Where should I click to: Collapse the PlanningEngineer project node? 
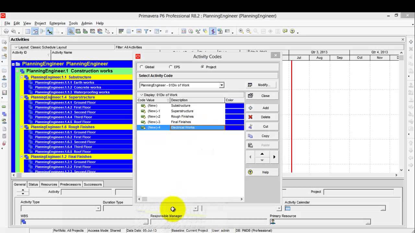[x=13, y=64]
